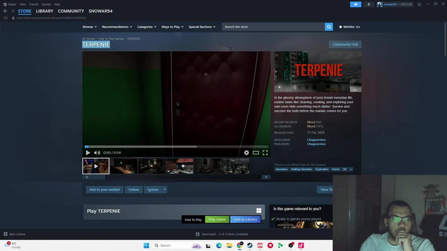Screen dimensions: 447x251
Task: Go forward with the navigation arrow
Action: [13, 11]
